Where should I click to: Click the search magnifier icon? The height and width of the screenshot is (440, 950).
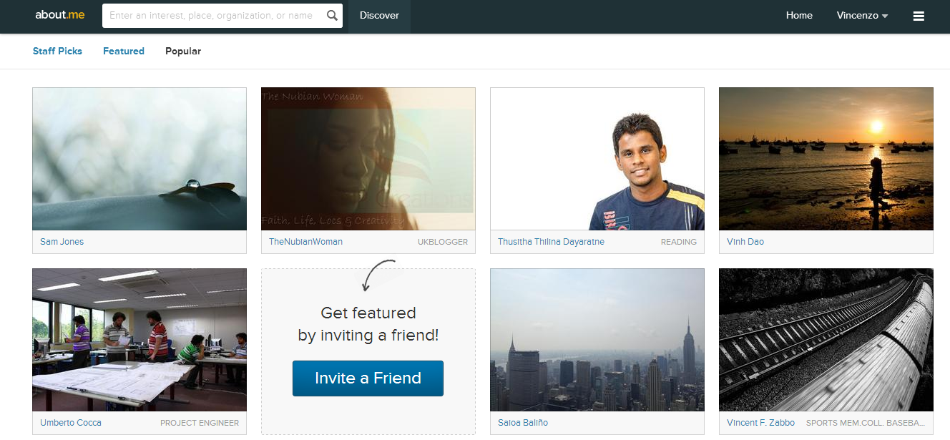(x=332, y=16)
